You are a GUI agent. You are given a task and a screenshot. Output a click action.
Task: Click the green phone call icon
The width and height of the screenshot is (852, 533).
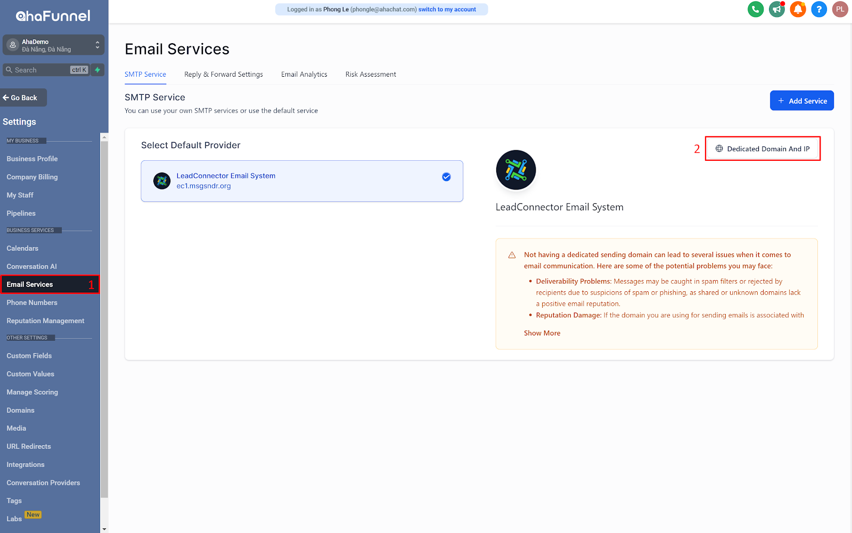tap(756, 9)
